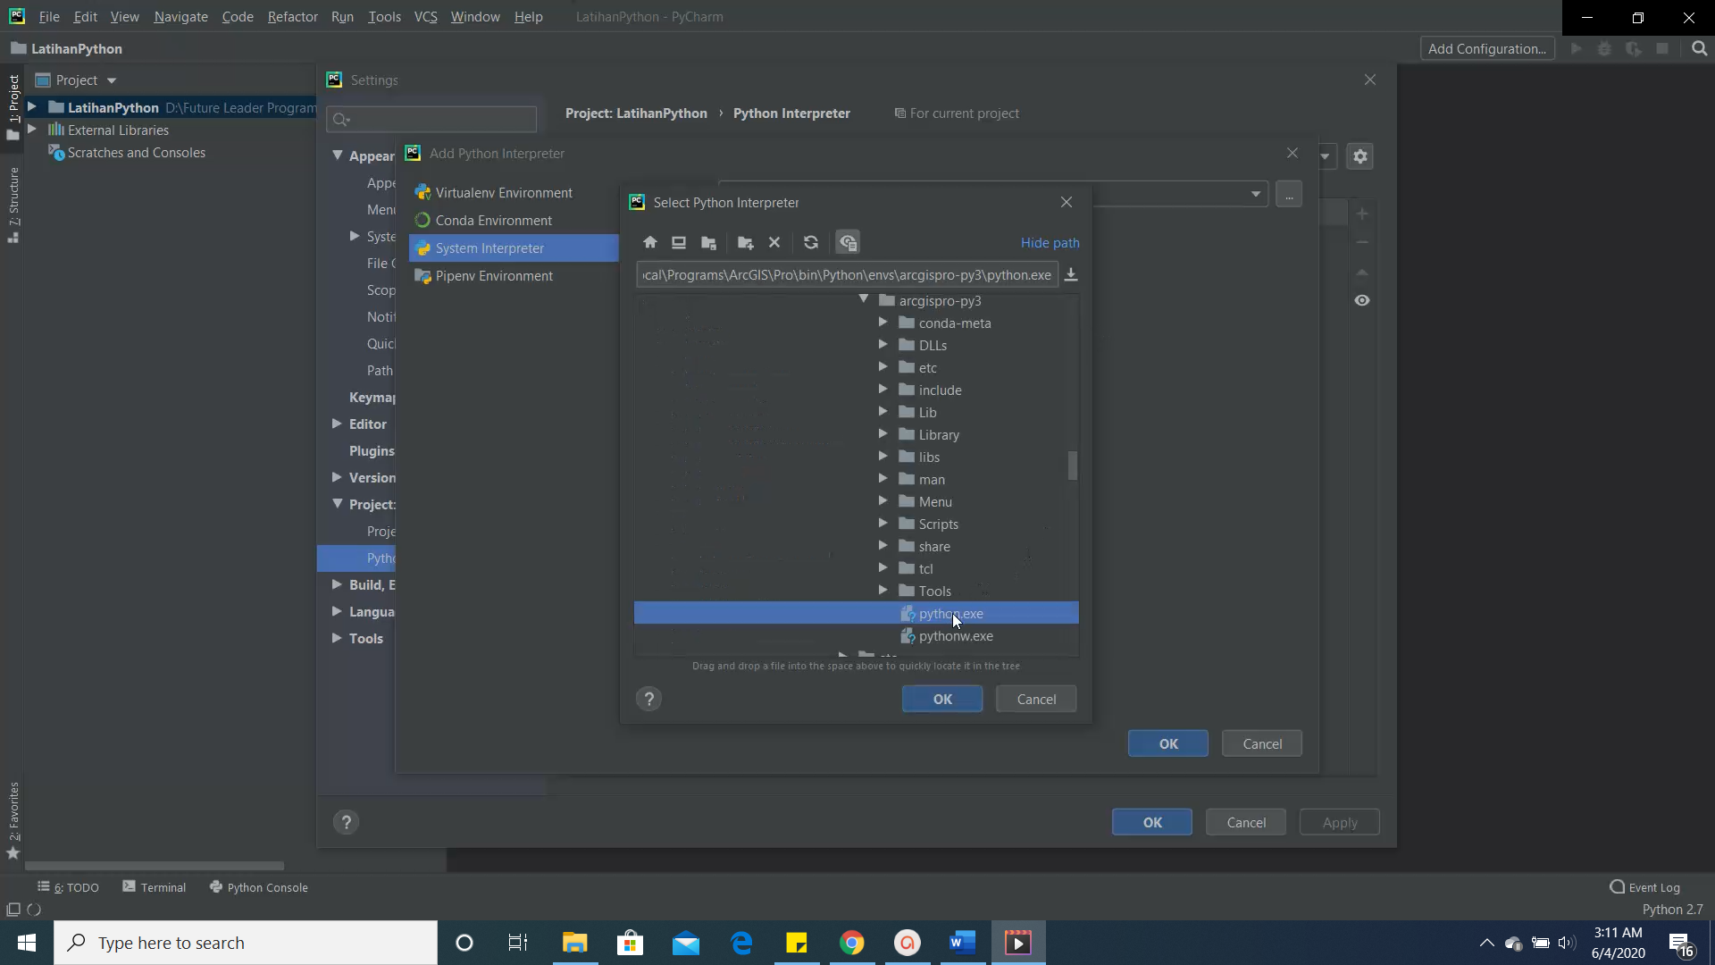Screen dimensions: 1715x965
Task: Open Settings dialog help button
Action: (347, 822)
